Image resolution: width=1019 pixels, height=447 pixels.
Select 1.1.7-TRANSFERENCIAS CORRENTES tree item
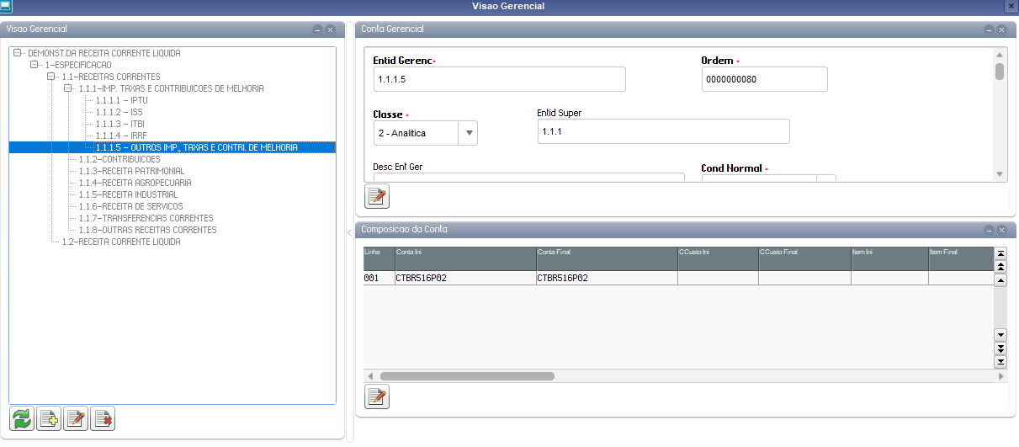click(x=146, y=218)
